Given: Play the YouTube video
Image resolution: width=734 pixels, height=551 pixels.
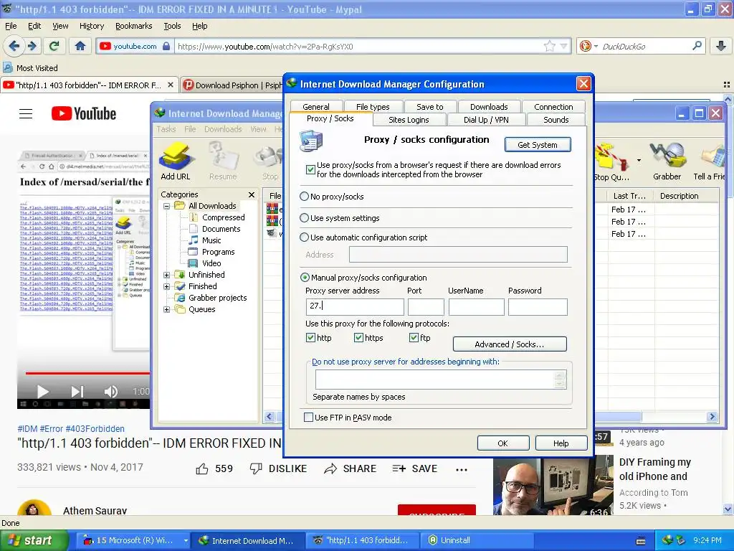Looking at the screenshot, I should 42,392.
